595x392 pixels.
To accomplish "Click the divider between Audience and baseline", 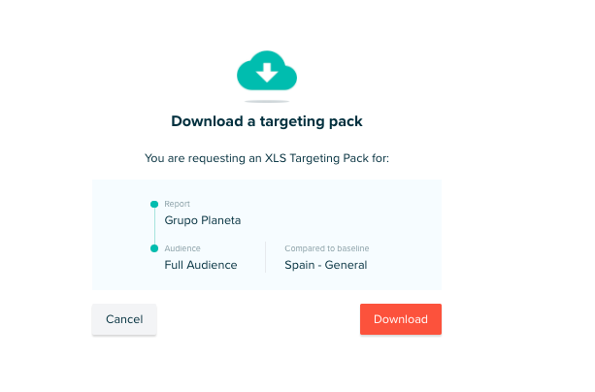I will pyautogui.click(x=266, y=257).
